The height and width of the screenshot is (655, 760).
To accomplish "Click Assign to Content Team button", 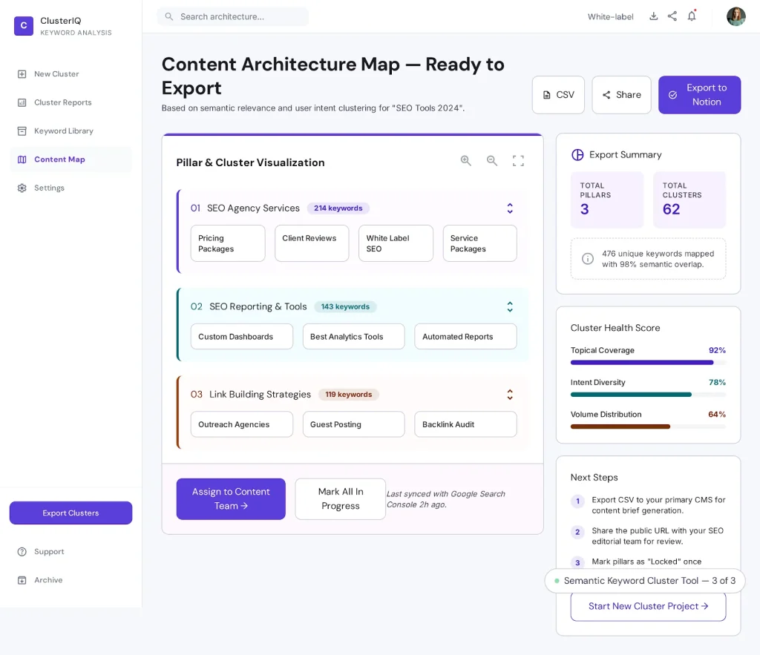I will (231, 499).
